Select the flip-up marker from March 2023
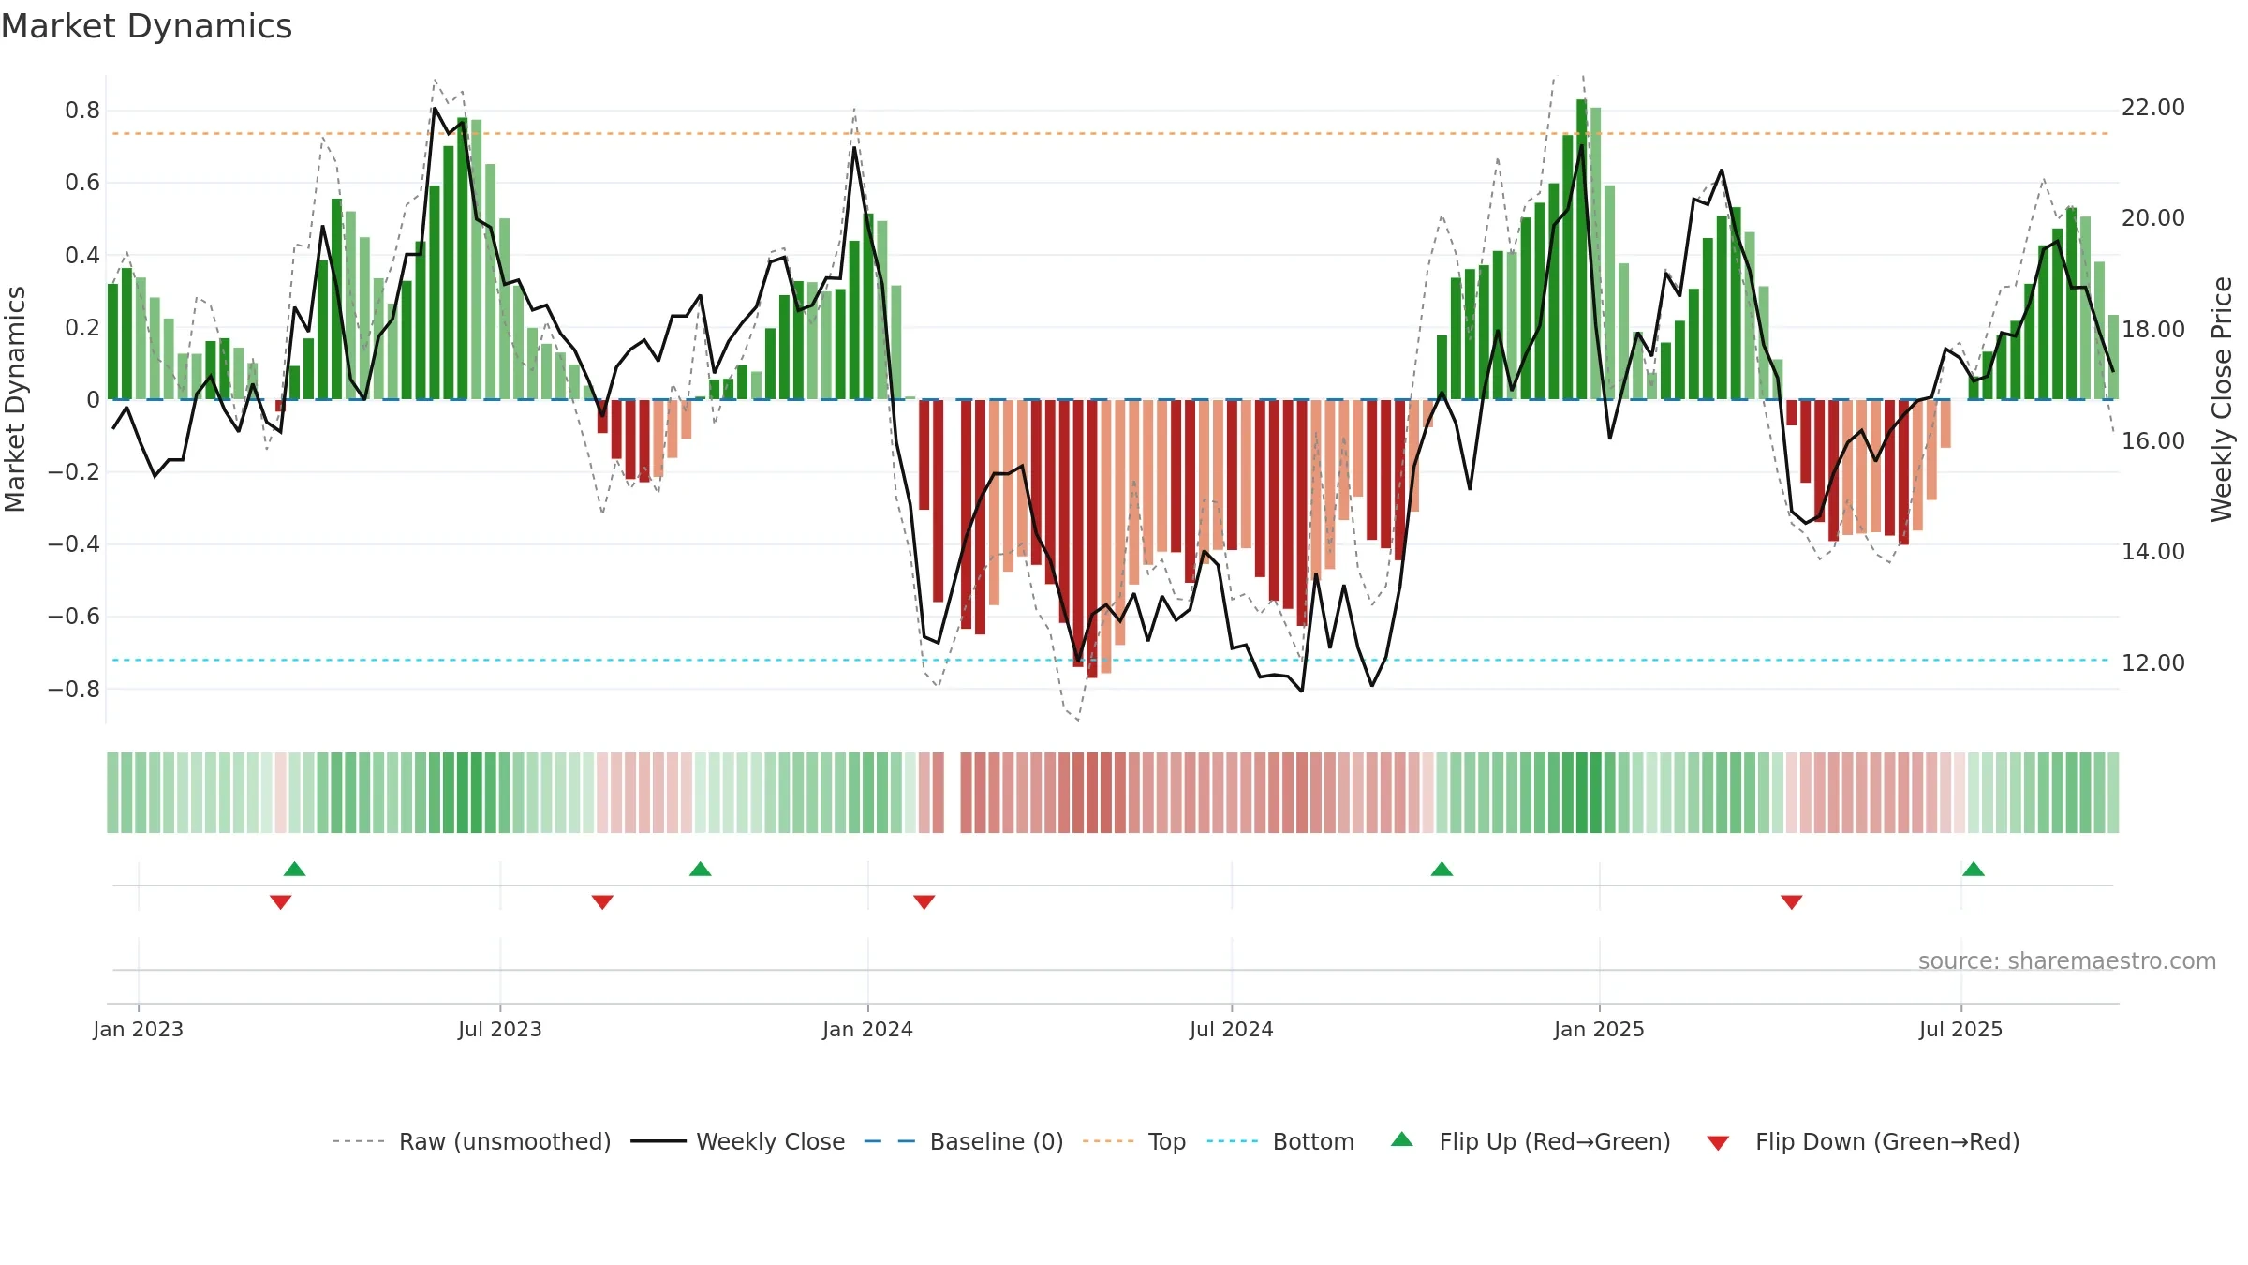Screen dimensions: 2248x1265 pos(295,869)
